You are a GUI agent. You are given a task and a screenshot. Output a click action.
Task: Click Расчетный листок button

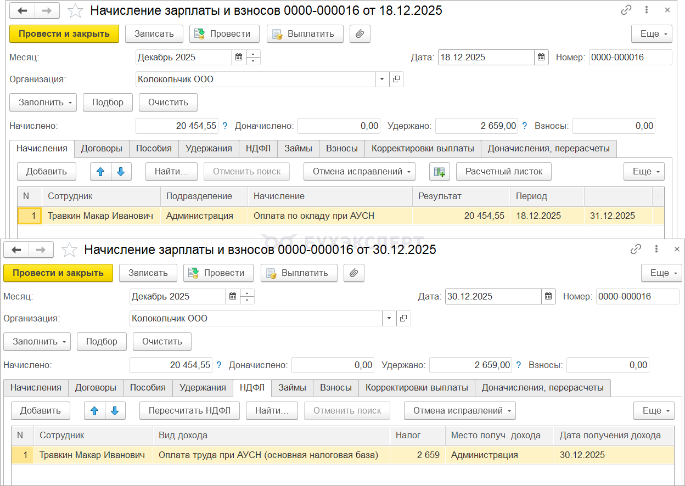pos(503,171)
